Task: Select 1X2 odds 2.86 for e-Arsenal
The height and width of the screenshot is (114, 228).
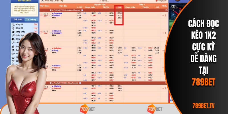Action: pos(119,88)
